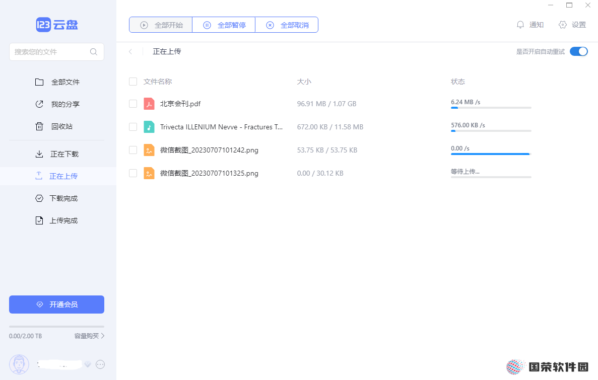This screenshot has height=380, width=598.
Task: Click image icon of 微信截图_20230707101242.png
Action: pyautogui.click(x=149, y=150)
